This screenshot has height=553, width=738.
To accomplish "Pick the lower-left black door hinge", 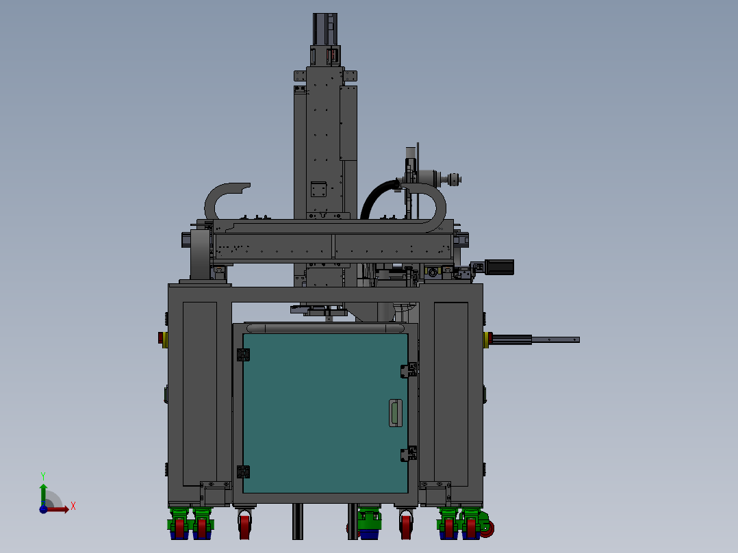I will point(243,472).
